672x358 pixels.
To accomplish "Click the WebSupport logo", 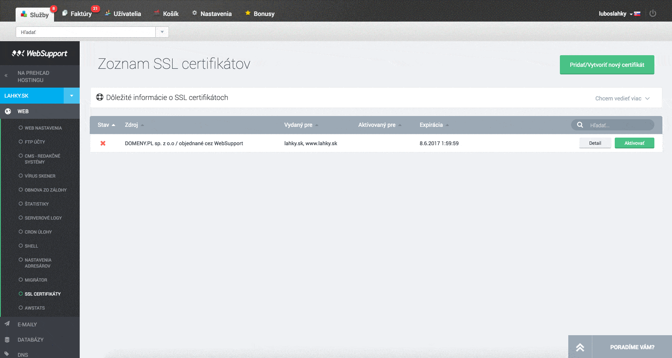I will click(x=40, y=53).
